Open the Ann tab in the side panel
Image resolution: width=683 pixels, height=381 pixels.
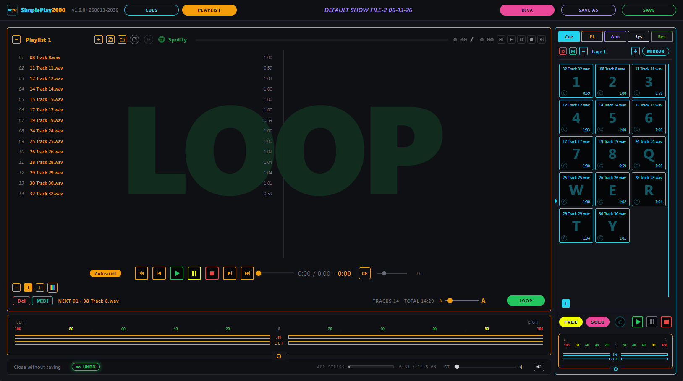tap(615, 36)
